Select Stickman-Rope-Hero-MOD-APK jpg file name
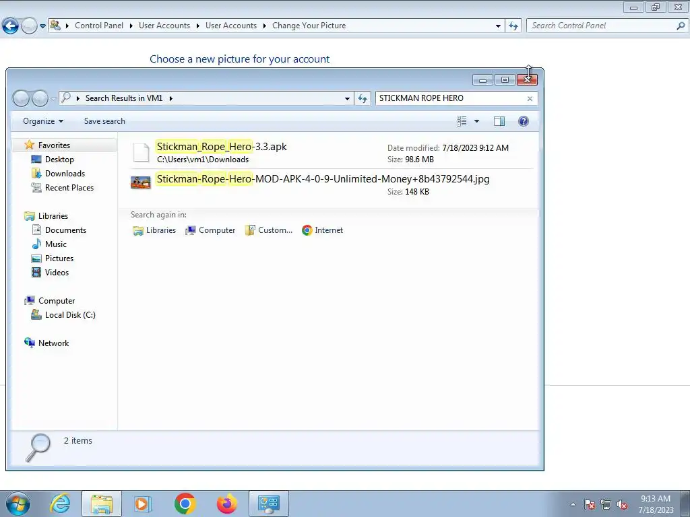The image size is (690, 517). pos(323,179)
